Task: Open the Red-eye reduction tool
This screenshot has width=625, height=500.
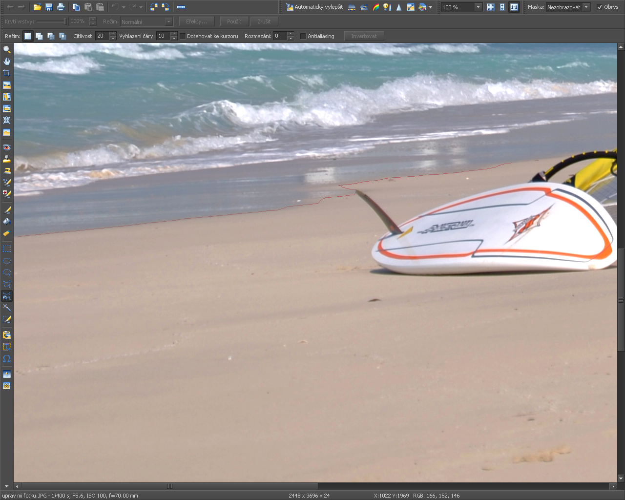Action: pos(7,147)
